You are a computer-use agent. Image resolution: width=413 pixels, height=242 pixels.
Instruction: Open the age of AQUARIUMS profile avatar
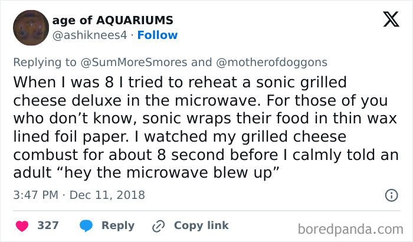click(31, 27)
